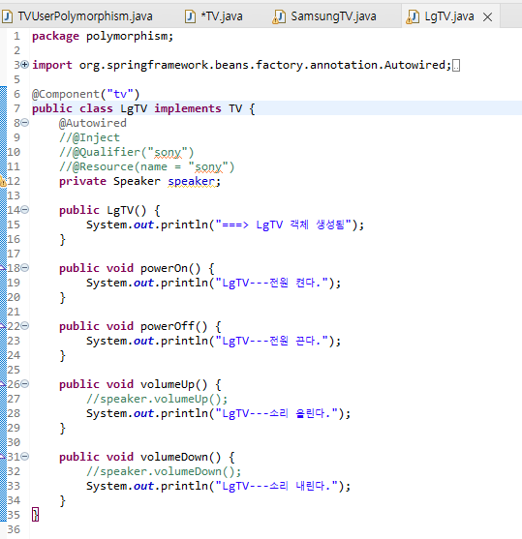Click the @Autowired annotation on line 8
The image size is (522, 539).
[93, 123]
